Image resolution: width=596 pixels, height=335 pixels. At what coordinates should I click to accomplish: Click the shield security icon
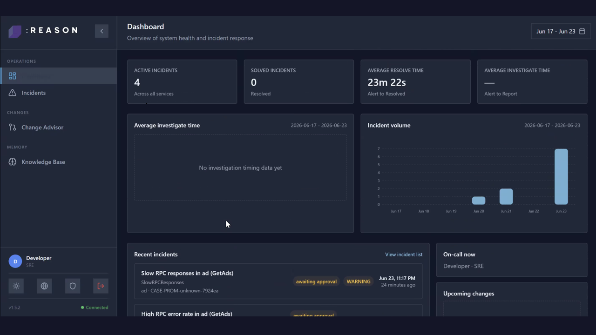73,286
